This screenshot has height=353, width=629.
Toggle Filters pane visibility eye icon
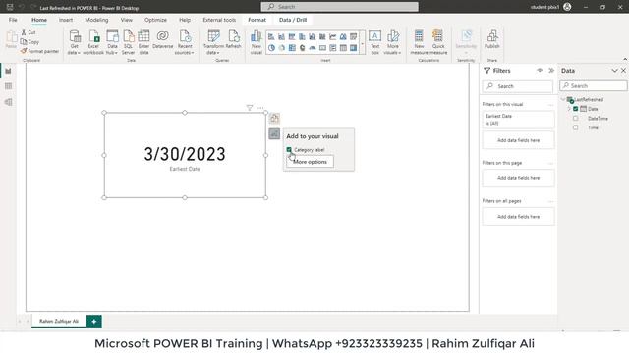(540, 70)
